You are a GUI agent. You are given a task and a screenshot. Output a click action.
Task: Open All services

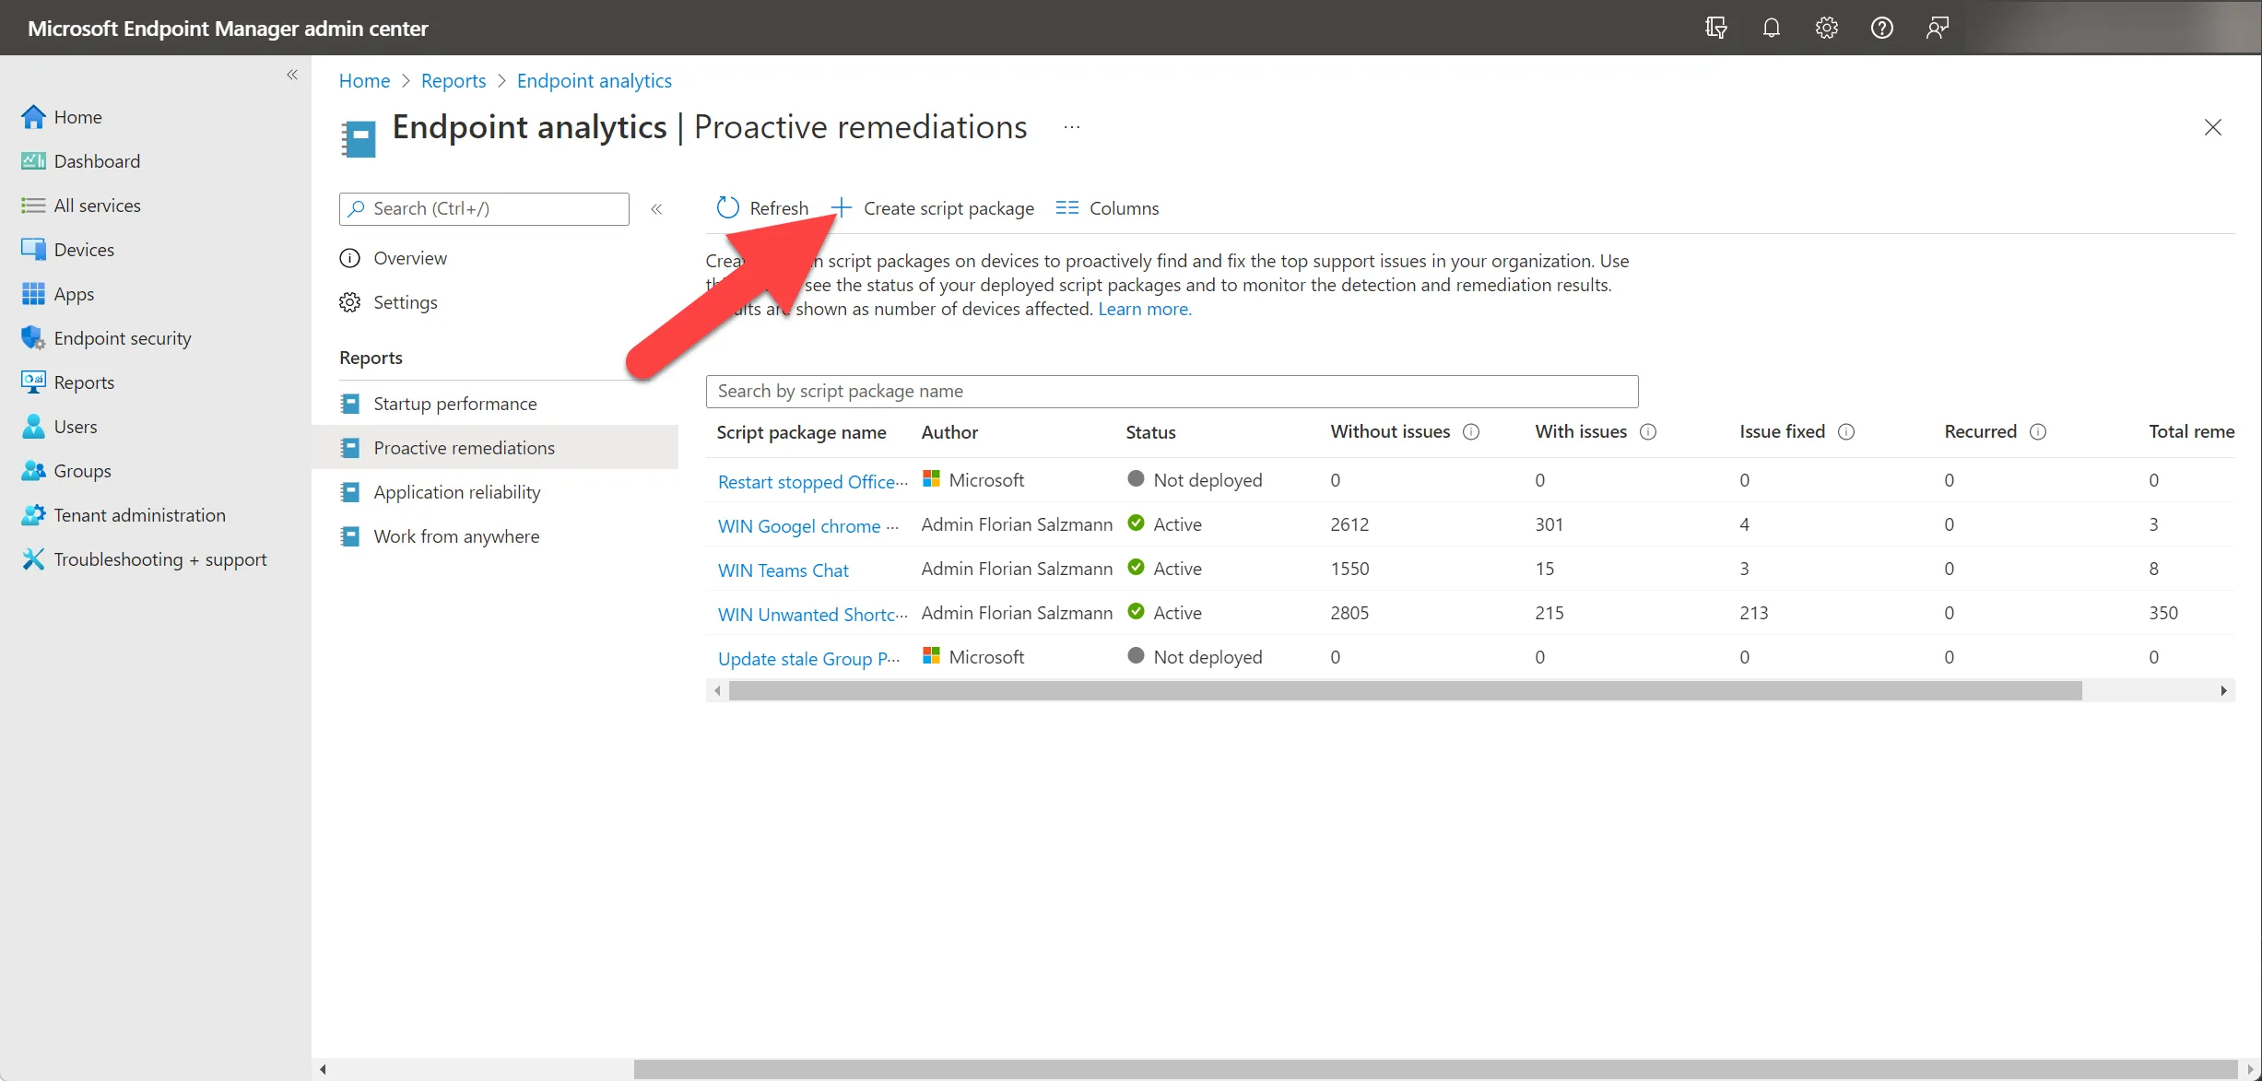[x=97, y=206]
